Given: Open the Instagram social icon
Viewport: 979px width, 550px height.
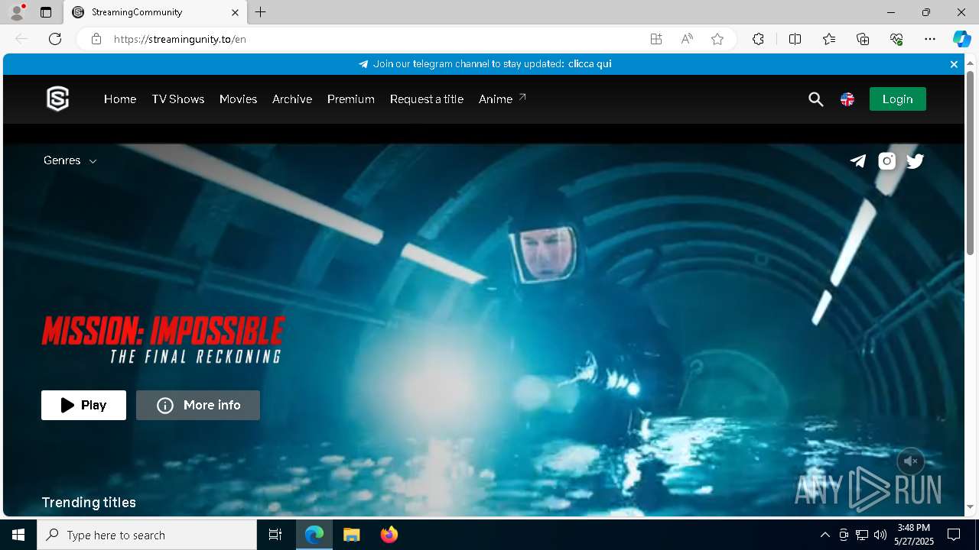Looking at the screenshot, I should pos(887,160).
